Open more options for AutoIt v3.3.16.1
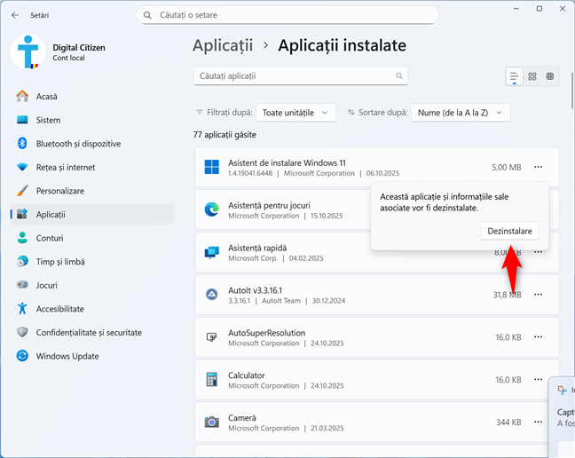 (538, 295)
